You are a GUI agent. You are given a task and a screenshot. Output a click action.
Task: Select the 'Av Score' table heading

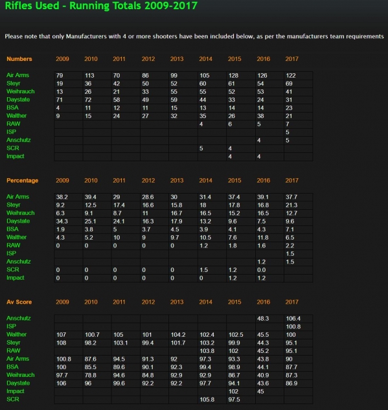[x=19, y=302]
